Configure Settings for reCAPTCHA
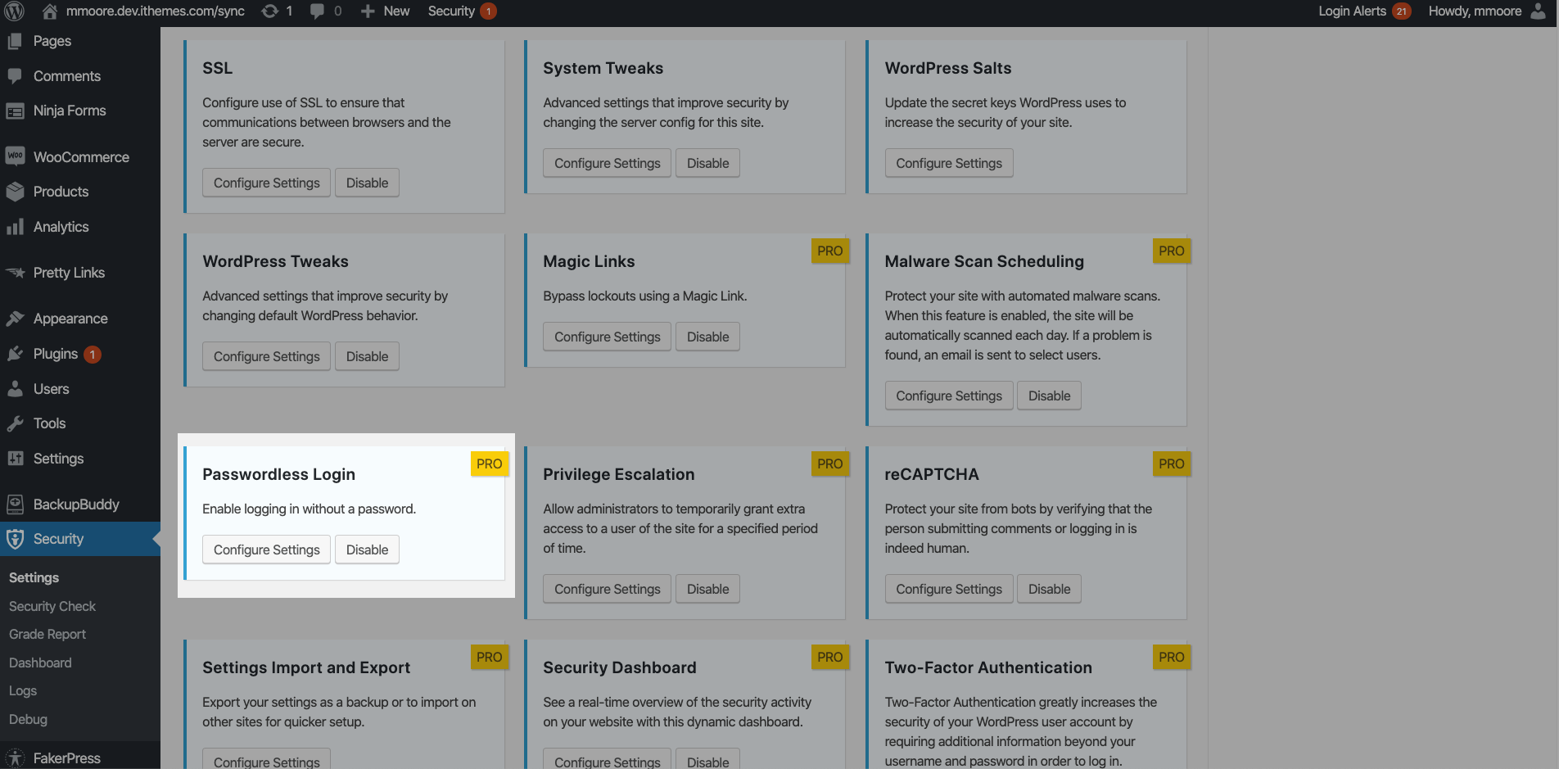 tap(949, 589)
